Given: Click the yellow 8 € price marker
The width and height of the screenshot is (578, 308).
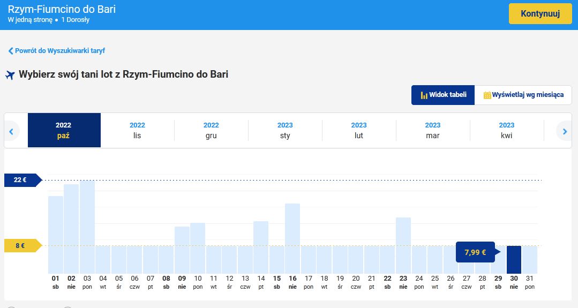Looking at the screenshot, I should (21, 246).
